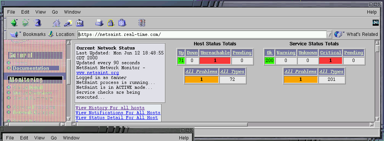The height and width of the screenshot is (141, 384).
Task: Click the Netscape N logo icon
Action: [x=375, y=23]
